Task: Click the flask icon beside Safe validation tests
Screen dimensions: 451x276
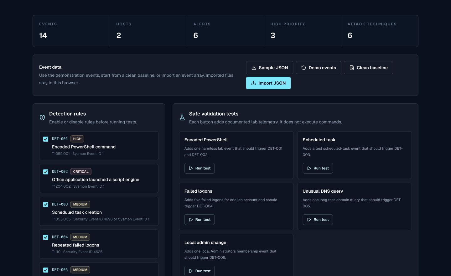Action: 182,117
